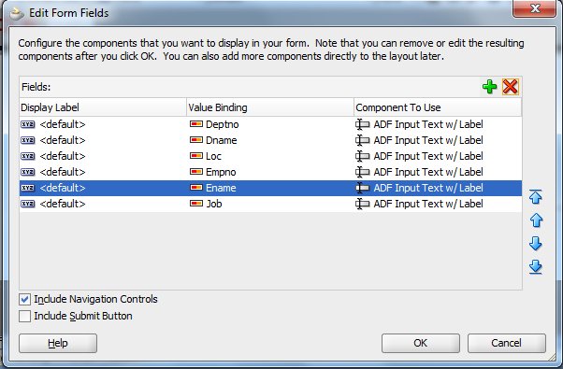Image resolution: width=563 pixels, height=369 pixels.
Task: Click the attribute icon beside Dname
Action: click(x=196, y=140)
